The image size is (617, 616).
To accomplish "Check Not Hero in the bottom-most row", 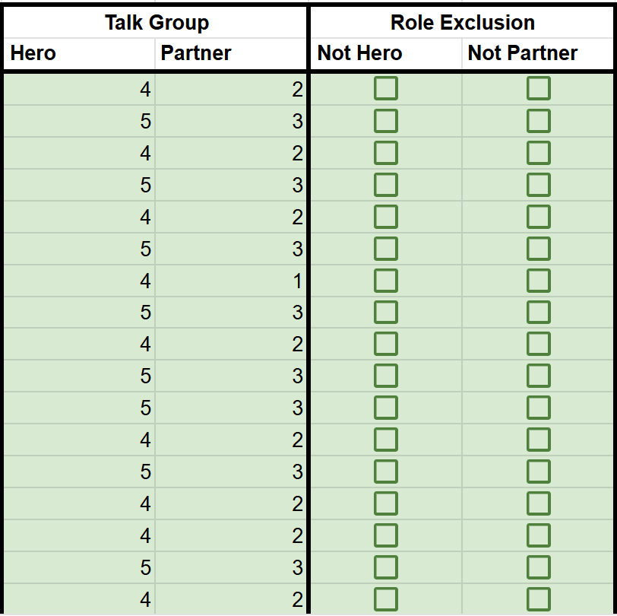I will (386, 599).
